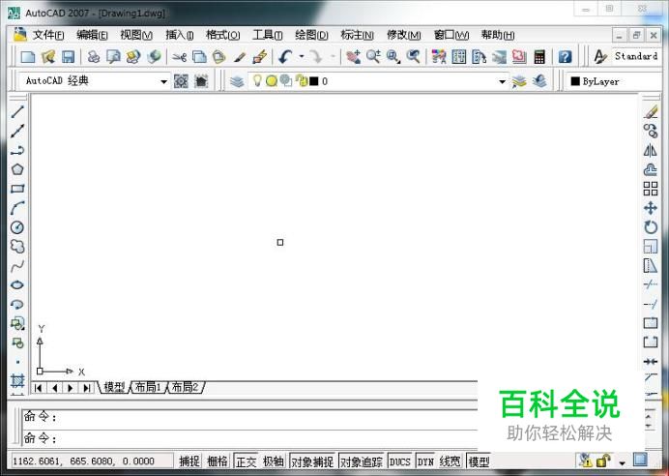669x476 pixels.
Task: Toggle 正交 ortho mode
Action: click(x=247, y=461)
